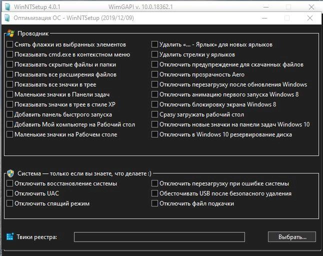Click the WinNTSetup 4.0.1 title bar icon
The image size is (323, 256).
7,7
